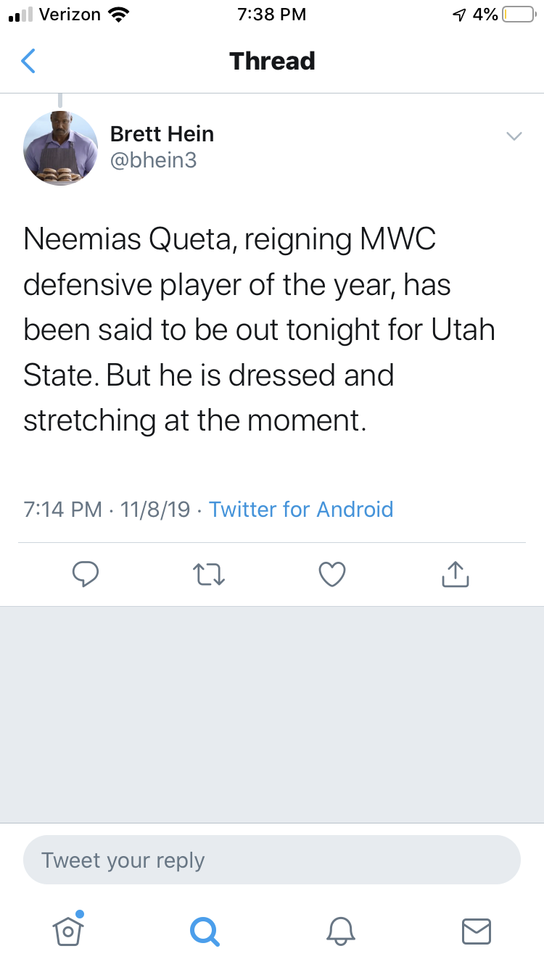Expand the tweet options dropdown arrow
This screenshot has height=967, width=544.
514,136
